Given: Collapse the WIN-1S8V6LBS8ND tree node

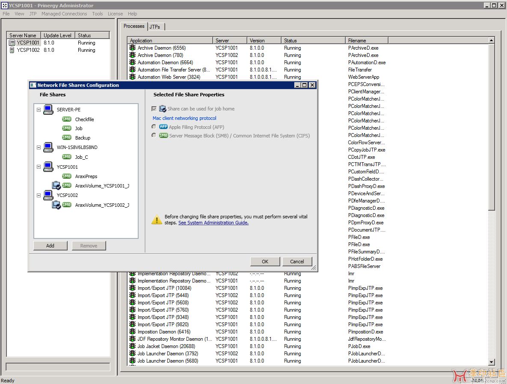Looking at the screenshot, I should pyautogui.click(x=39, y=147).
